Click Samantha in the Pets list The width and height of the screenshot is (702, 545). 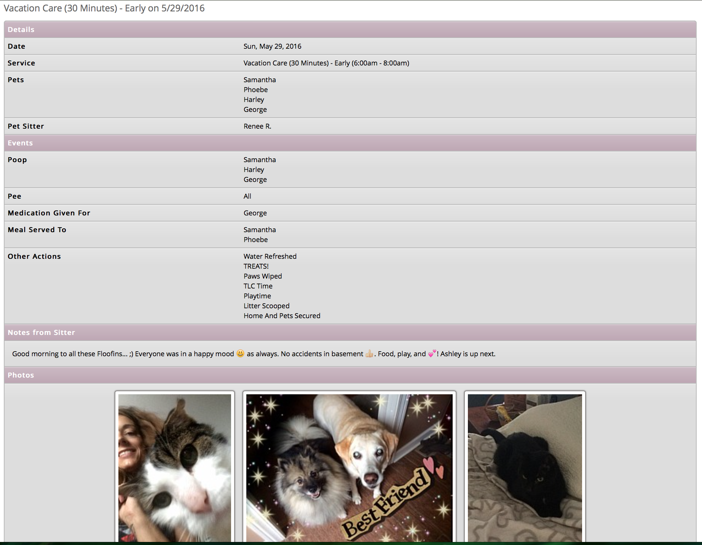point(260,80)
